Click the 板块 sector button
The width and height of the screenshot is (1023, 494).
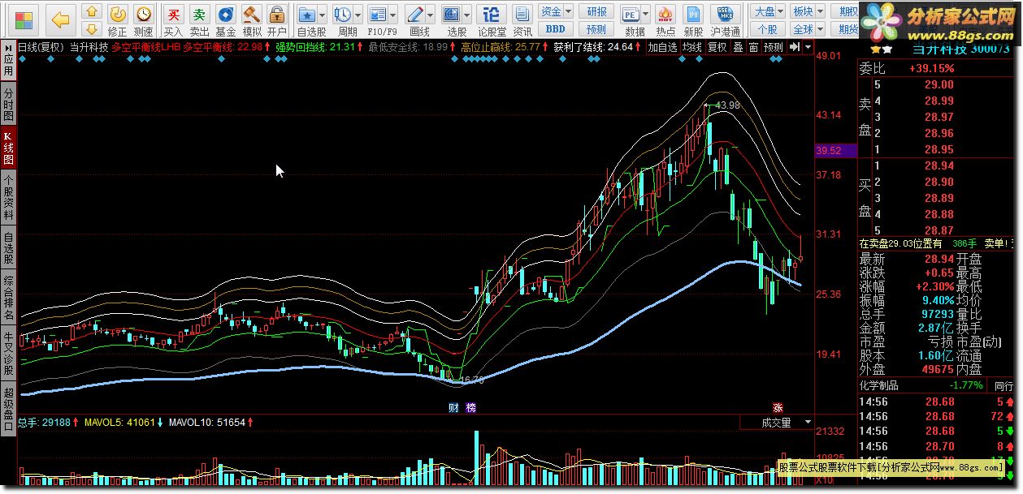pos(803,11)
